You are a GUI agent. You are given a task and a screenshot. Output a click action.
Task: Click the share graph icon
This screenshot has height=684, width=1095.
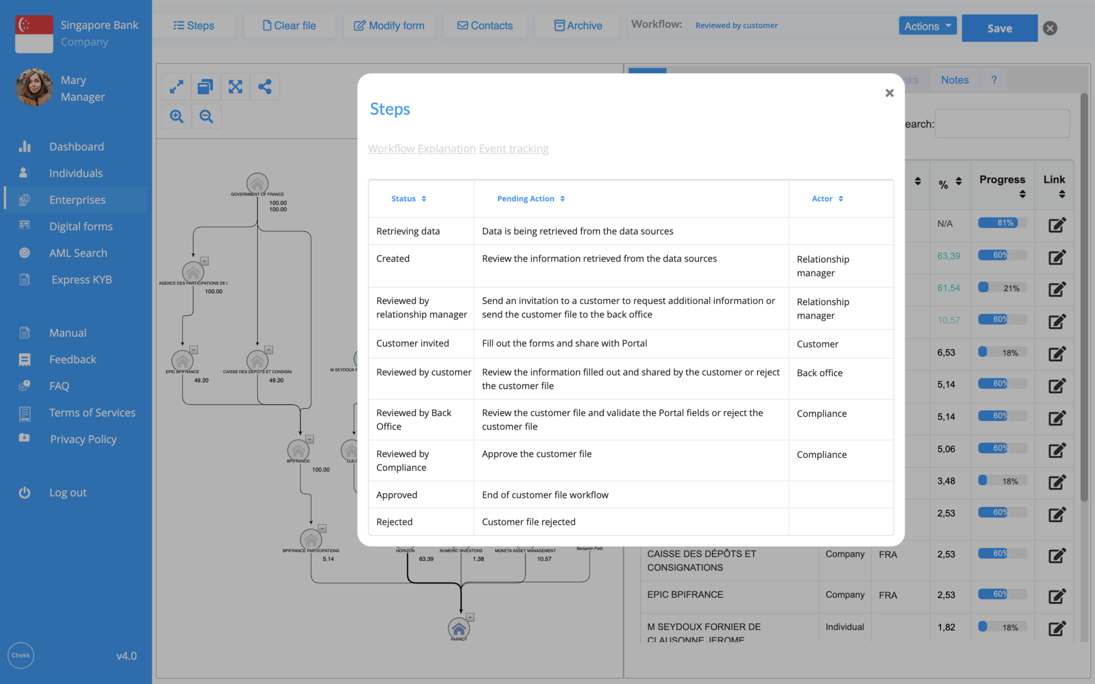tap(265, 87)
